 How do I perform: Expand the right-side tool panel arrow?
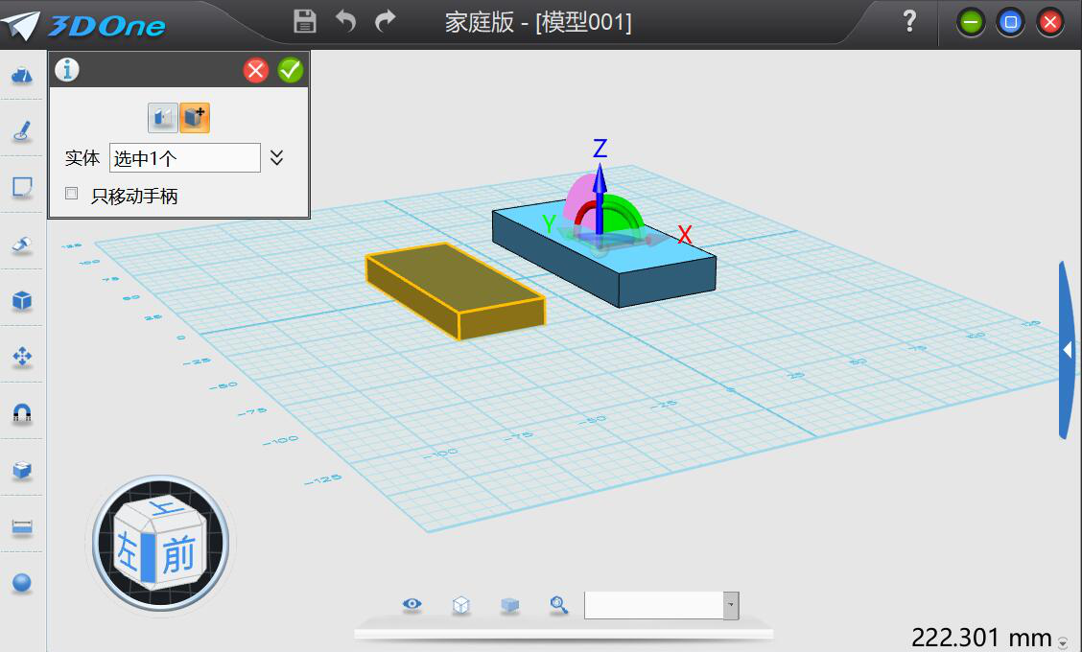point(1067,350)
